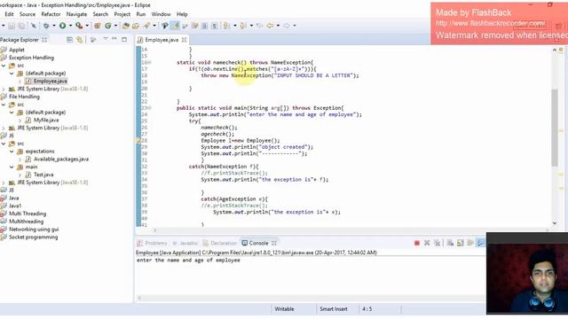The width and height of the screenshot is (568, 319).
Task: Click the Remove Launch console icon
Action: pos(427,243)
